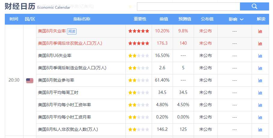
Task: Click two-star rating of 美国8月就业参与率
Action: pos(139,80)
